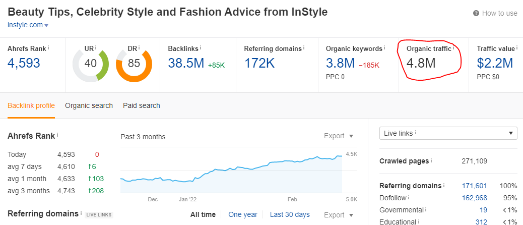
Task: Select the One year range
Action: (243, 214)
